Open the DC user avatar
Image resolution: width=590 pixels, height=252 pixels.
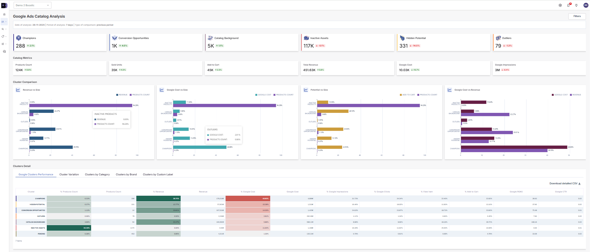(x=586, y=5)
